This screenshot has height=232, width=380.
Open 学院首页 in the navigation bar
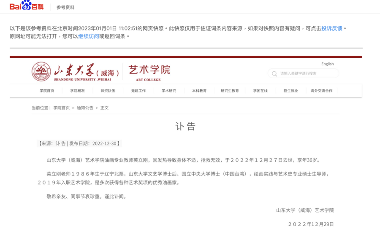[47, 91]
